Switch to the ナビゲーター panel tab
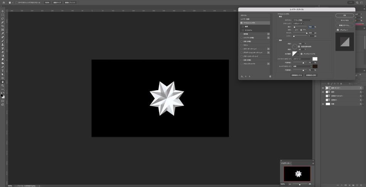 point(287,163)
